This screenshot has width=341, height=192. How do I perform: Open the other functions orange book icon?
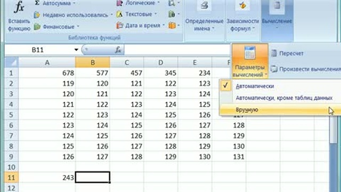pos(174,26)
